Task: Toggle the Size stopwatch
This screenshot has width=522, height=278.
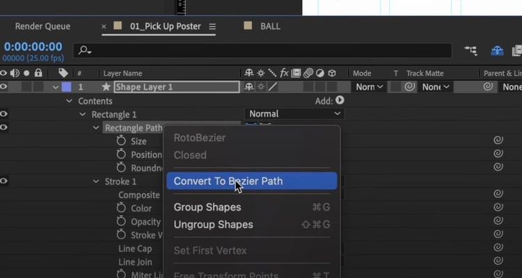Action: pos(121,140)
